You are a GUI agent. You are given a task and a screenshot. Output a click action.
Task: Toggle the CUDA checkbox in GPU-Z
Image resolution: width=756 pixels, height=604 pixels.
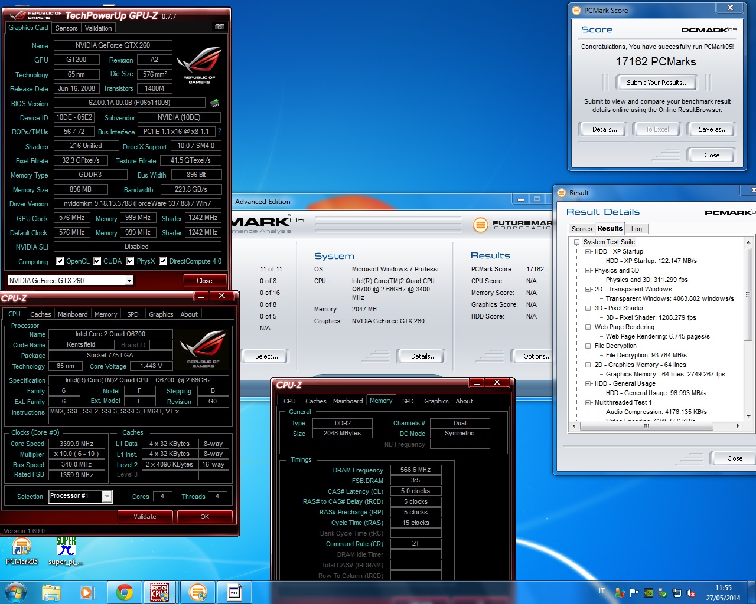pyautogui.click(x=97, y=261)
